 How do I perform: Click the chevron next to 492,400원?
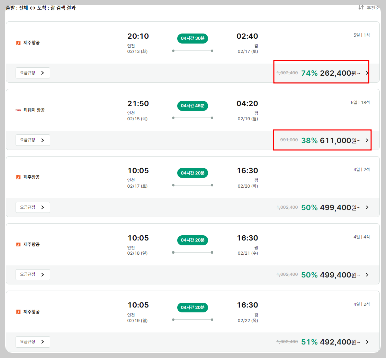click(367, 342)
